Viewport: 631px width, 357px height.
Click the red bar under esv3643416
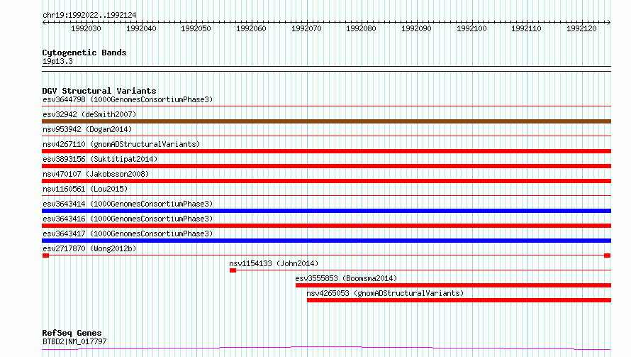coord(326,226)
